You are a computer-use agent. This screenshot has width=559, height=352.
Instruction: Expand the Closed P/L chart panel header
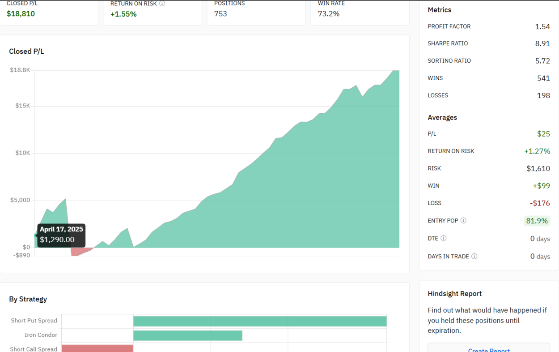coord(26,51)
